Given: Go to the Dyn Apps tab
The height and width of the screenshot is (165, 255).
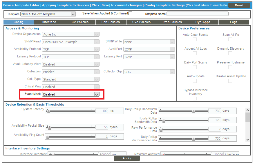Looking at the screenshot, I should 203,22.
